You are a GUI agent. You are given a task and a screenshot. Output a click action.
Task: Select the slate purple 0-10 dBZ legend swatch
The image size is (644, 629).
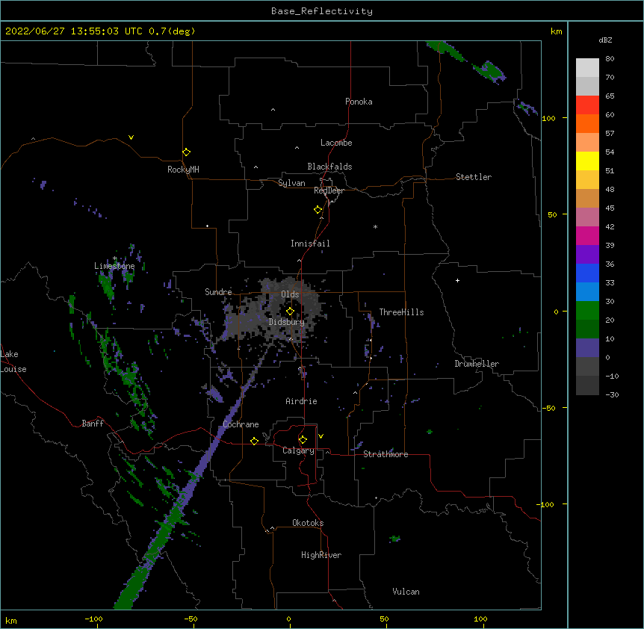(587, 348)
